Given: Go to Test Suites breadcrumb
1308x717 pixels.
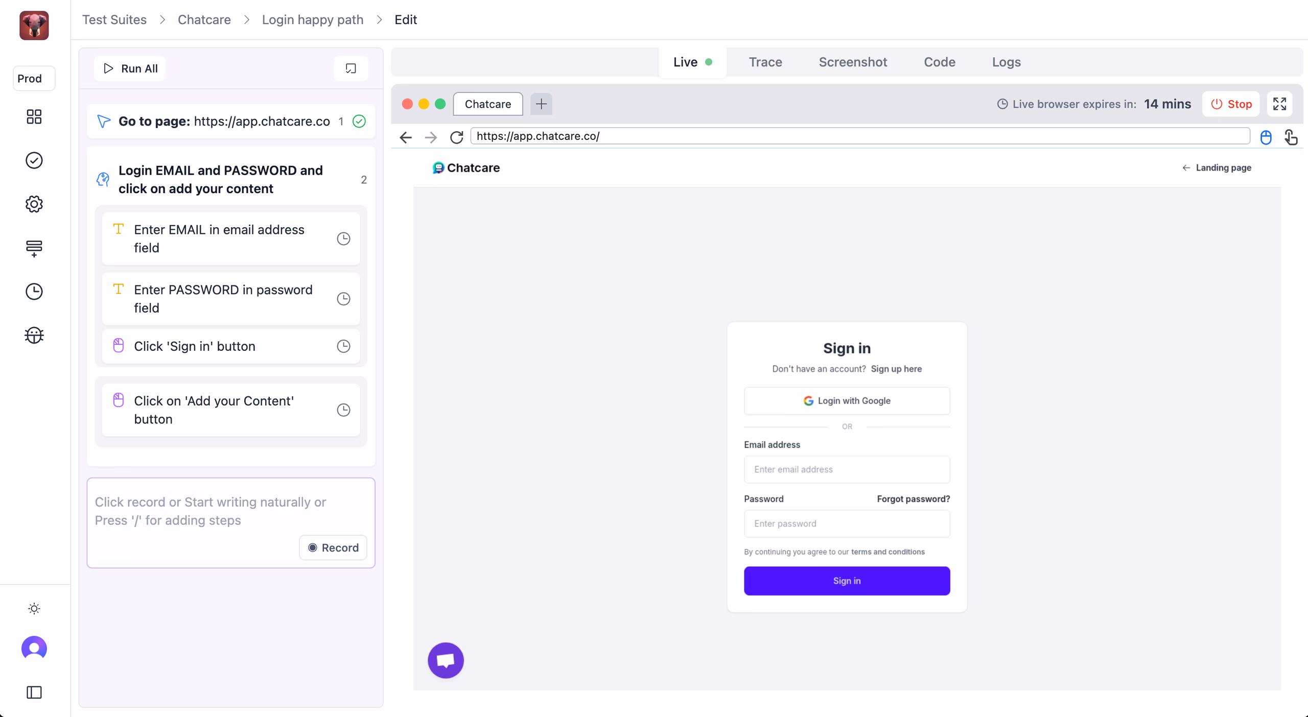Looking at the screenshot, I should click(114, 19).
